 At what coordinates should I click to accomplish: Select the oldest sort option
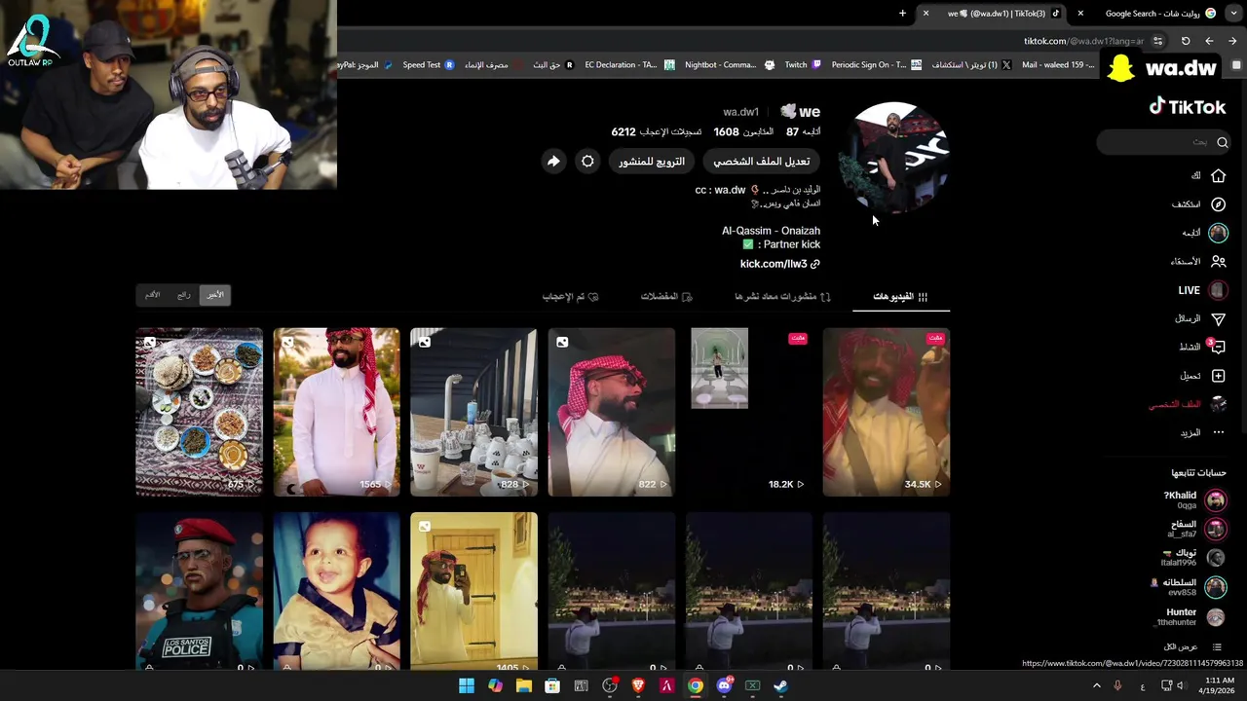coord(152,295)
